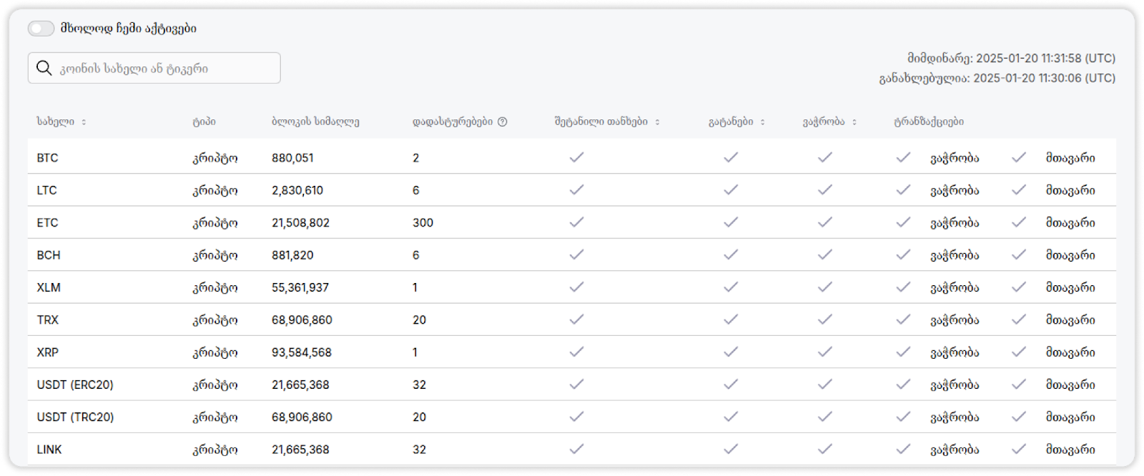Click LTC withdrawal checkmark icon
This screenshot has height=476, width=1144.
click(731, 189)
